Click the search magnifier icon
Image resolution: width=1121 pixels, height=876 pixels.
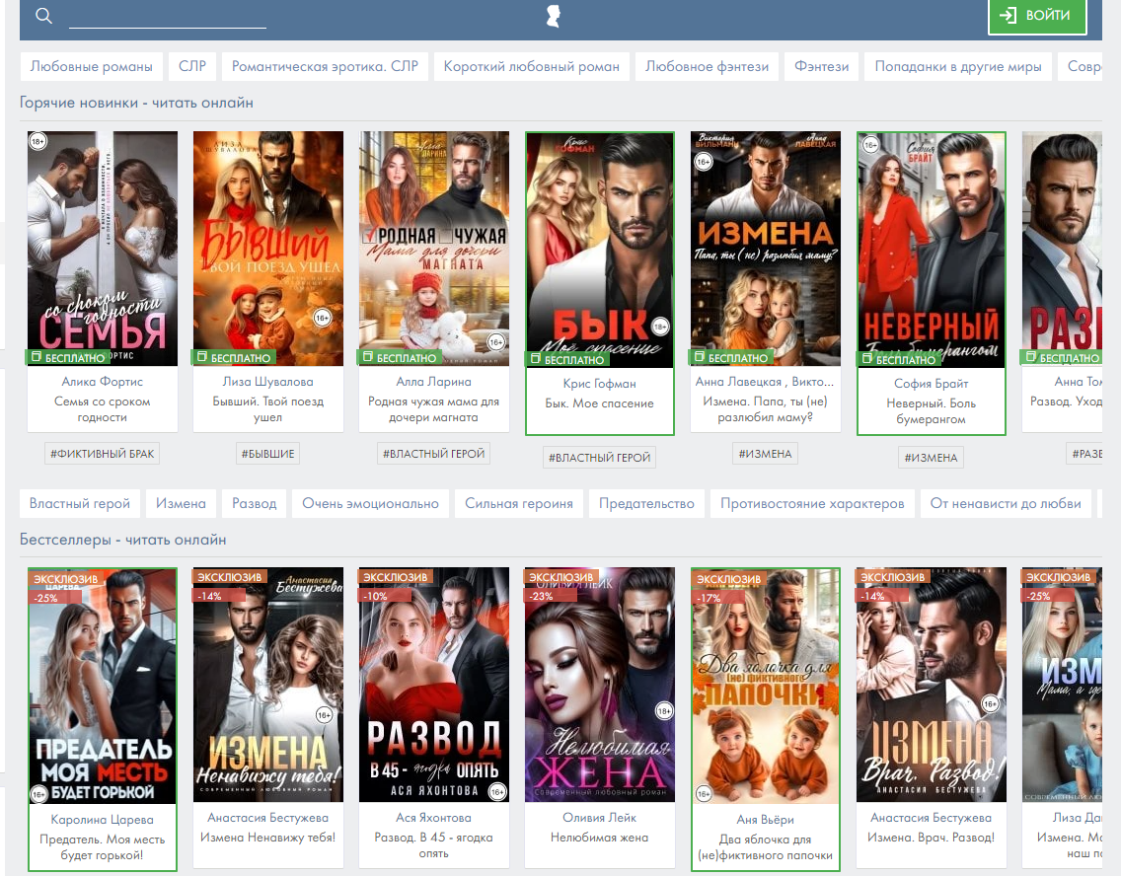click(43, 16)
